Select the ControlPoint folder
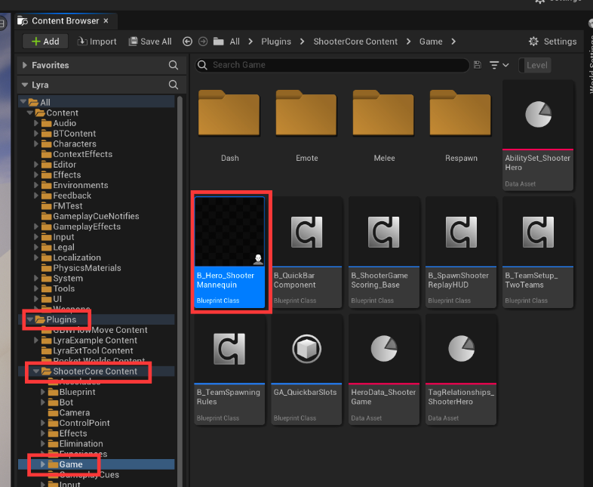The width and height of the screenshot is (593, 487). 84,423
